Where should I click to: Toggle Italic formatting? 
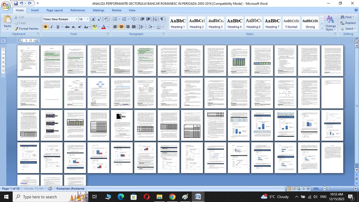[52, 27]
